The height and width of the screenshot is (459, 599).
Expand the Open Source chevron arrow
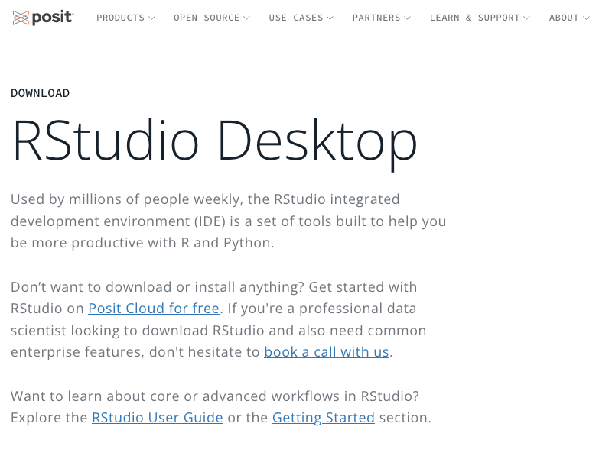pos(247,18)
